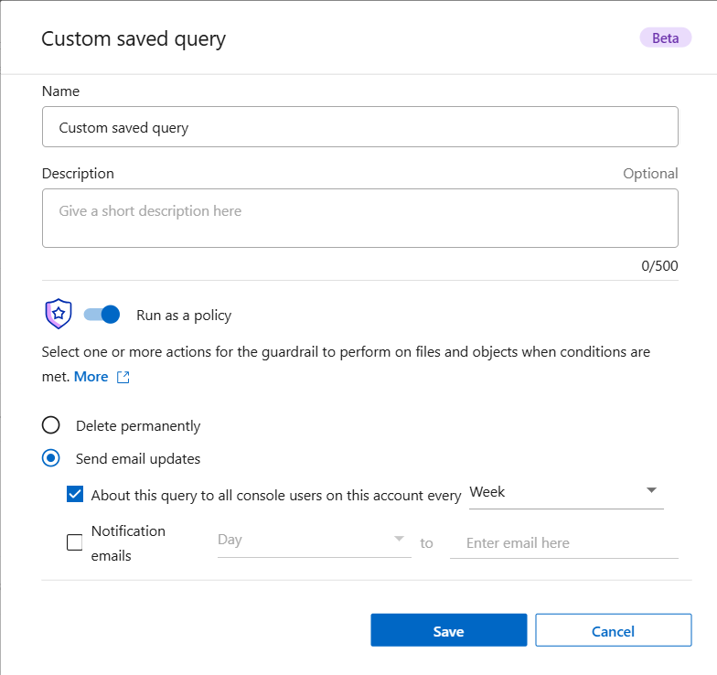Click the caret arrow of the Week selector
The image size is (717, 675).
coord(651,491)
